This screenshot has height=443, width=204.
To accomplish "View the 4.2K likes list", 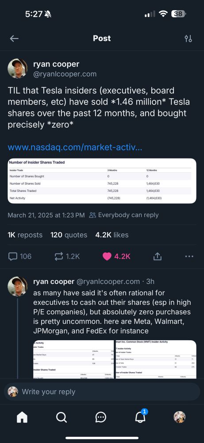I will [x=112, y=235].
